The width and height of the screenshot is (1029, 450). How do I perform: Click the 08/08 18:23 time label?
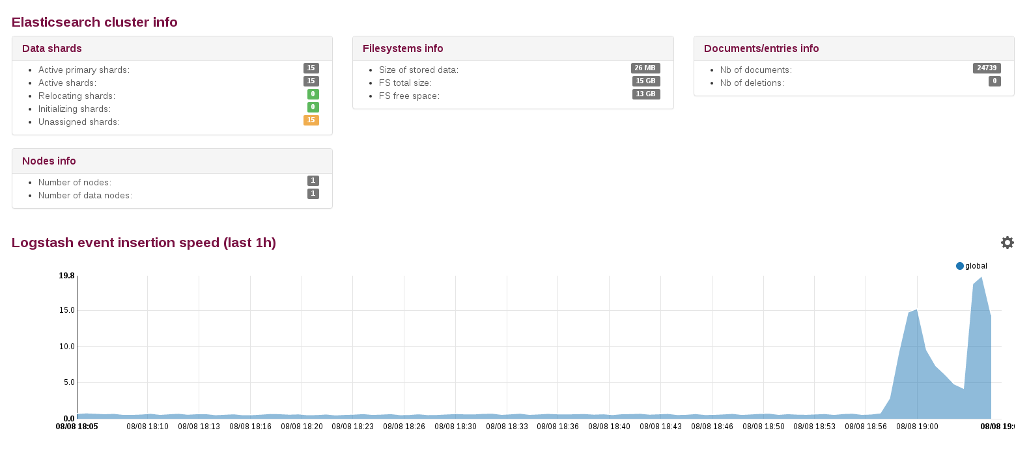[352, 427]
